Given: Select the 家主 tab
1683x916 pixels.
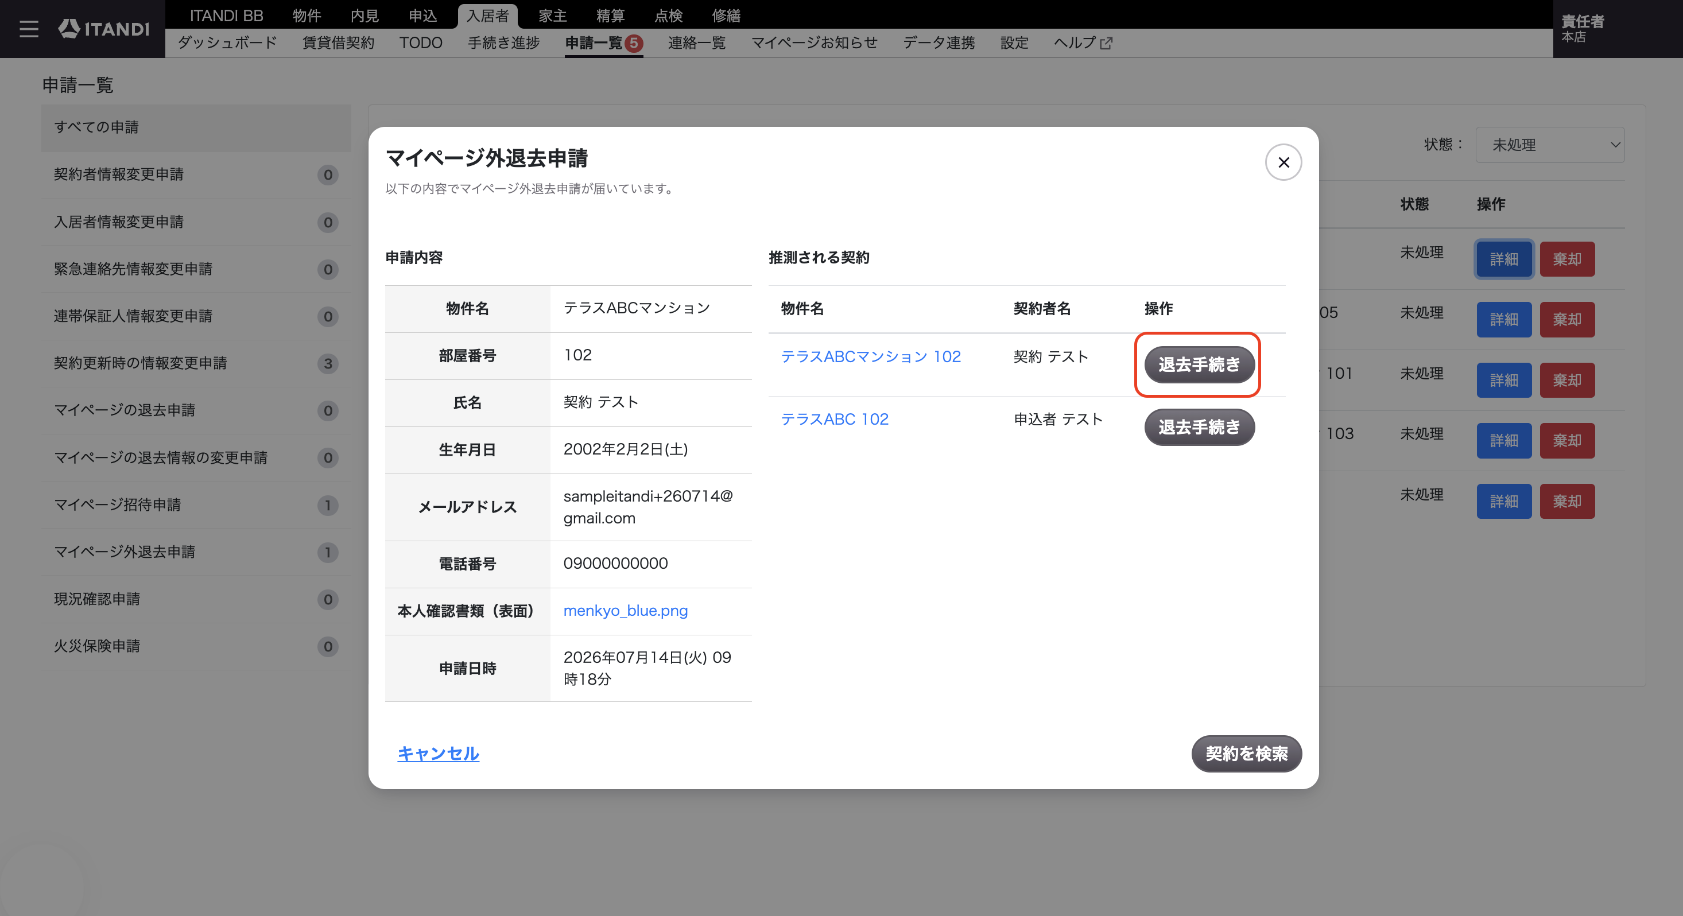Looking at the screenshot, I should pos(552,15).
